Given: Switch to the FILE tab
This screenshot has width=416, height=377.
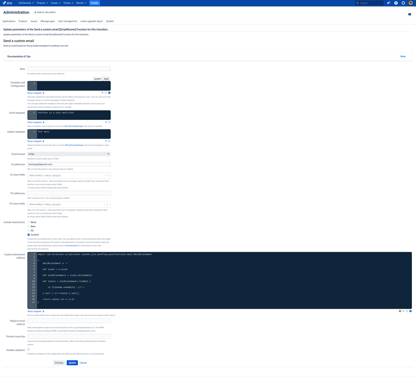Looking at the screenshot, I should pos(106,79).
